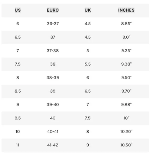Select US size 8.5 cell

(x=18, y=91)
